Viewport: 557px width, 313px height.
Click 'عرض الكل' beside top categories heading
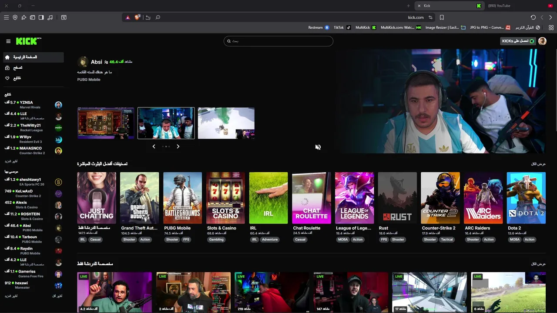[538, 164]
